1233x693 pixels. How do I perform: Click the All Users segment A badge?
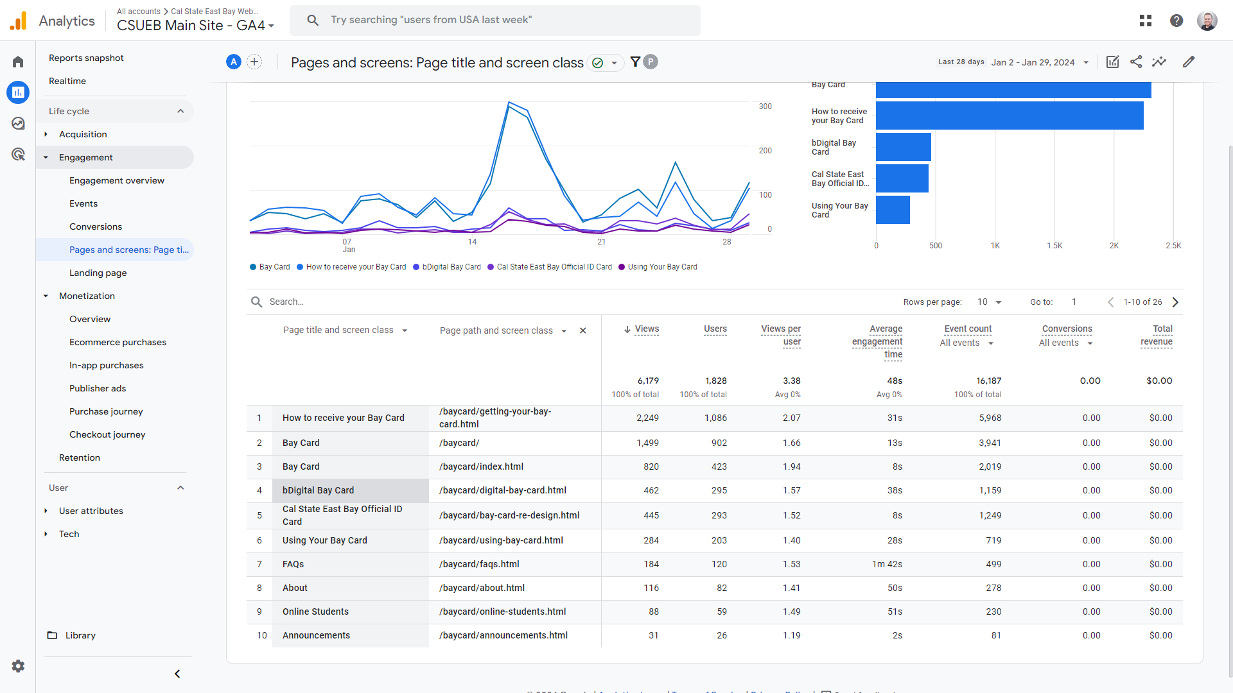coord(234,62)
